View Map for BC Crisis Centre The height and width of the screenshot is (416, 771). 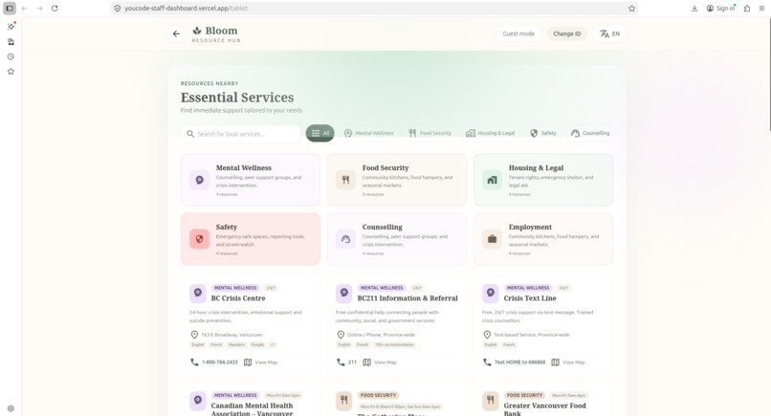point(260,362)
